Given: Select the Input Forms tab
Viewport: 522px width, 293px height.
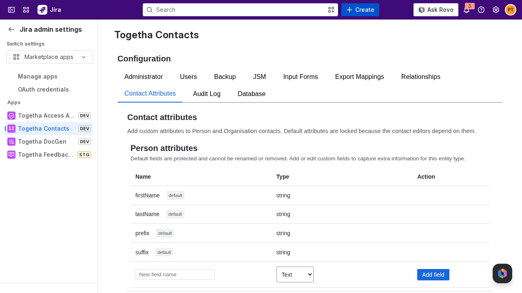Looking at the screenshot, I should [301, 77].
